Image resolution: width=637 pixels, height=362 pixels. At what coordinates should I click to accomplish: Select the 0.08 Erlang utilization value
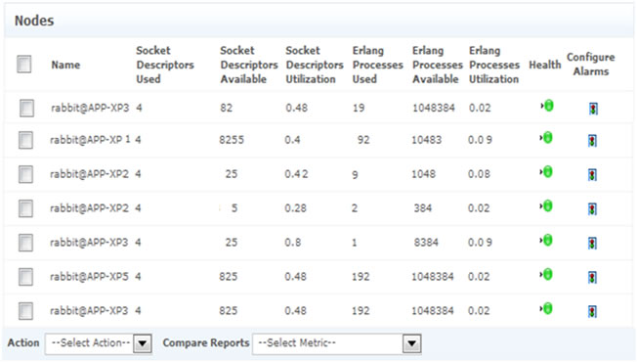(479, 174)
